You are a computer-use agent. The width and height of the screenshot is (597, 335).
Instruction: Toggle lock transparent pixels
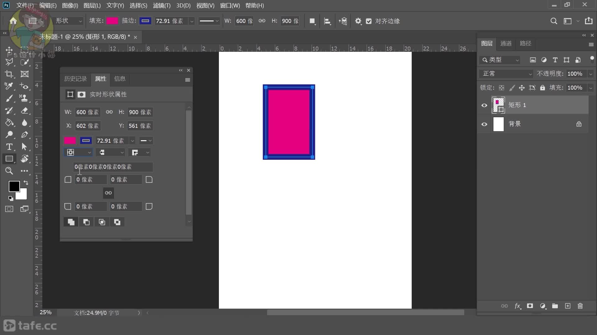point(502,88)
